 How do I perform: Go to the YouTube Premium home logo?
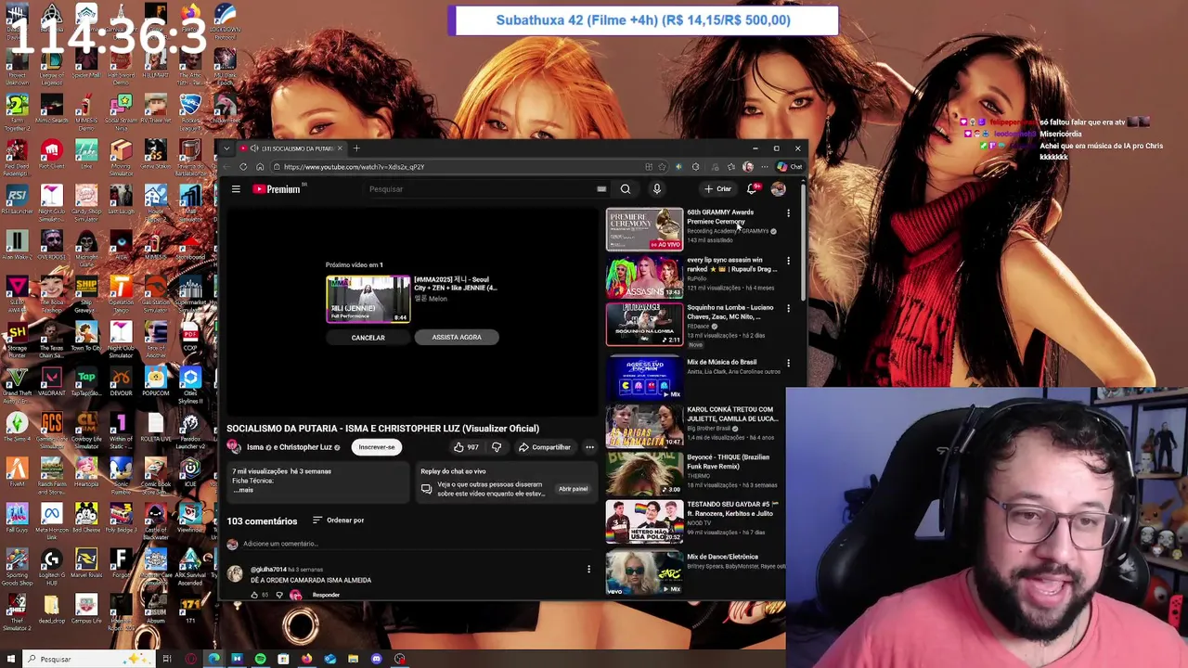(277, 189)
